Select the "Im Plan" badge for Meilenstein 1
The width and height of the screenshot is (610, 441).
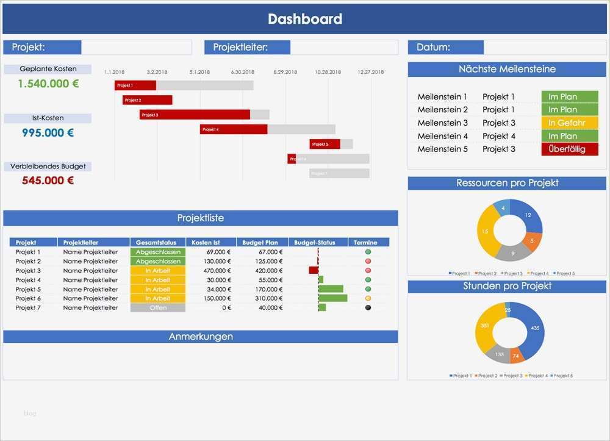[569, 96]
